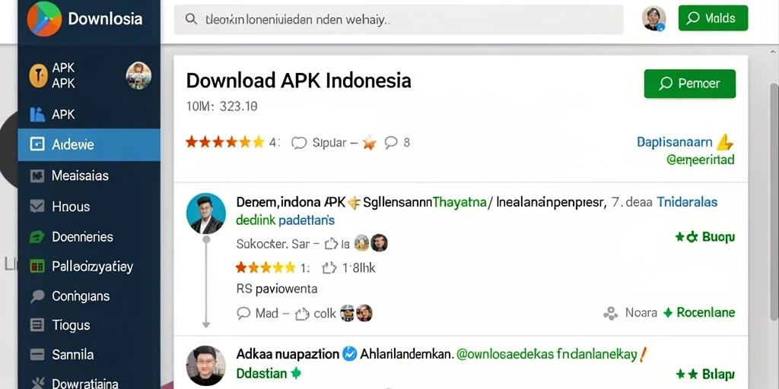Click the Aidewie square icon

[x=37, y=144]
